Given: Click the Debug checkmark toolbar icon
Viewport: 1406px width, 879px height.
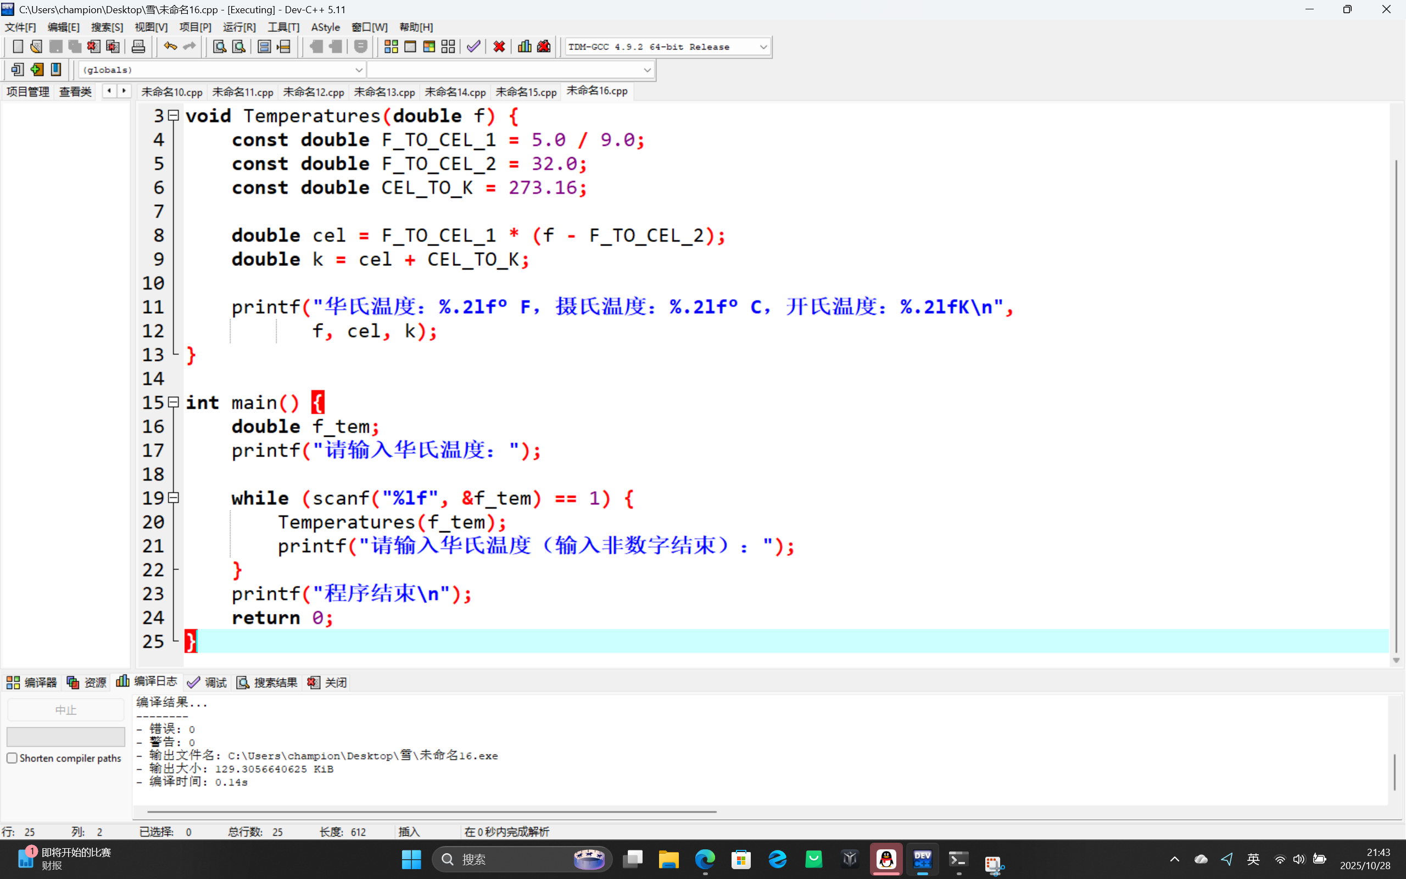Looking at the screenshot, I should coord(473,47).
